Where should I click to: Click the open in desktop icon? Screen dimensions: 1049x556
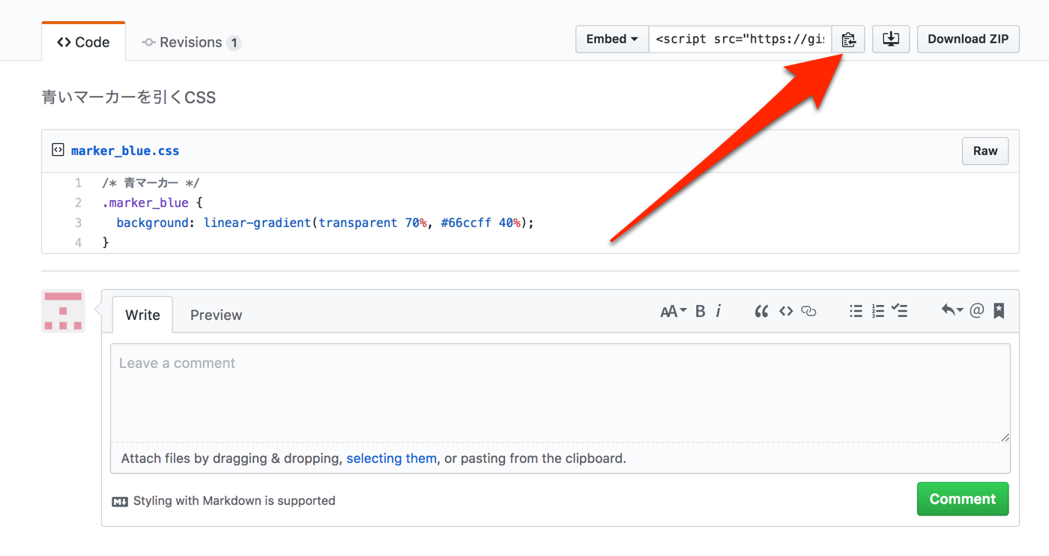tap(891, 40)
